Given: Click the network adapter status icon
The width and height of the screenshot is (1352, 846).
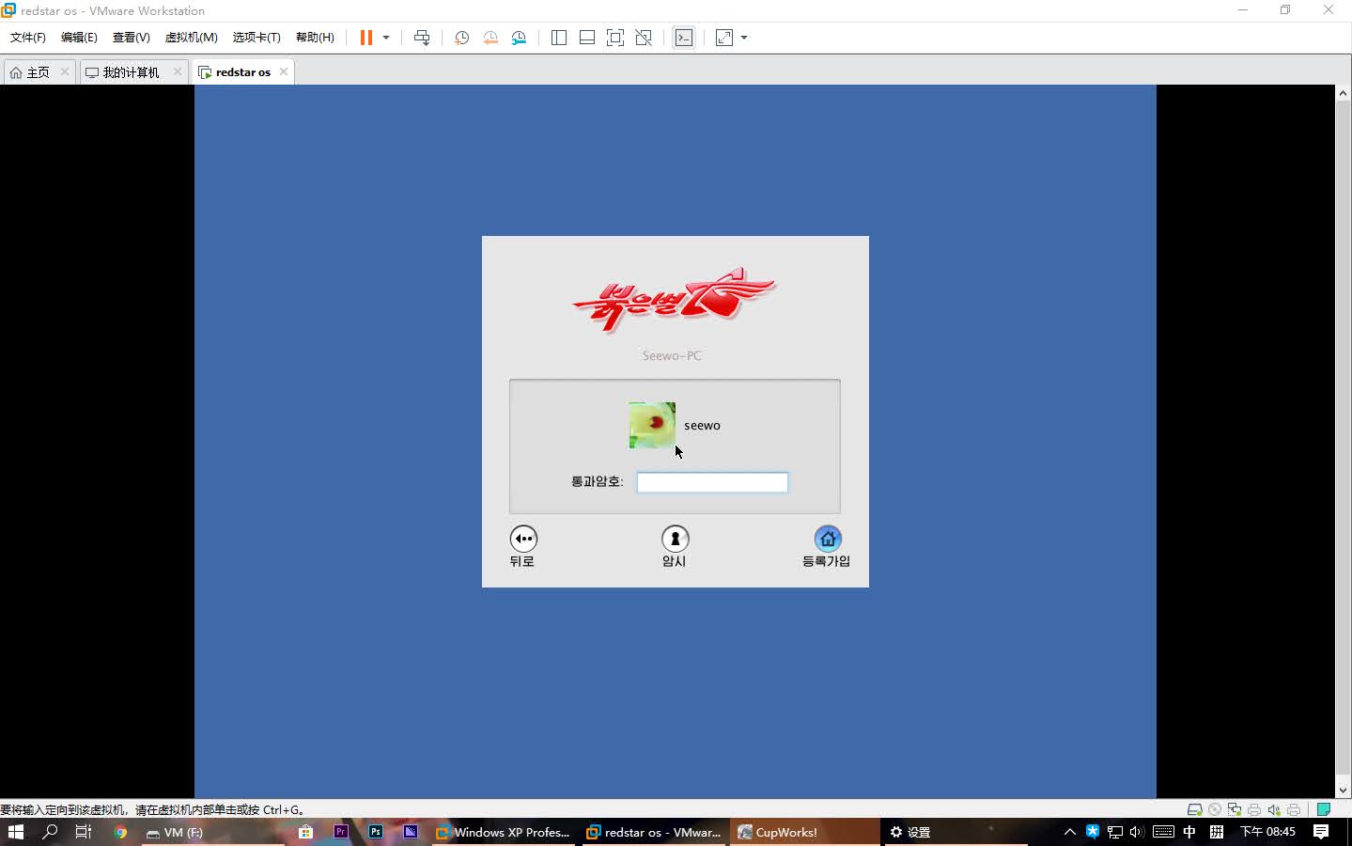Looking at the screenshot, I should (x=1235, y=809).
